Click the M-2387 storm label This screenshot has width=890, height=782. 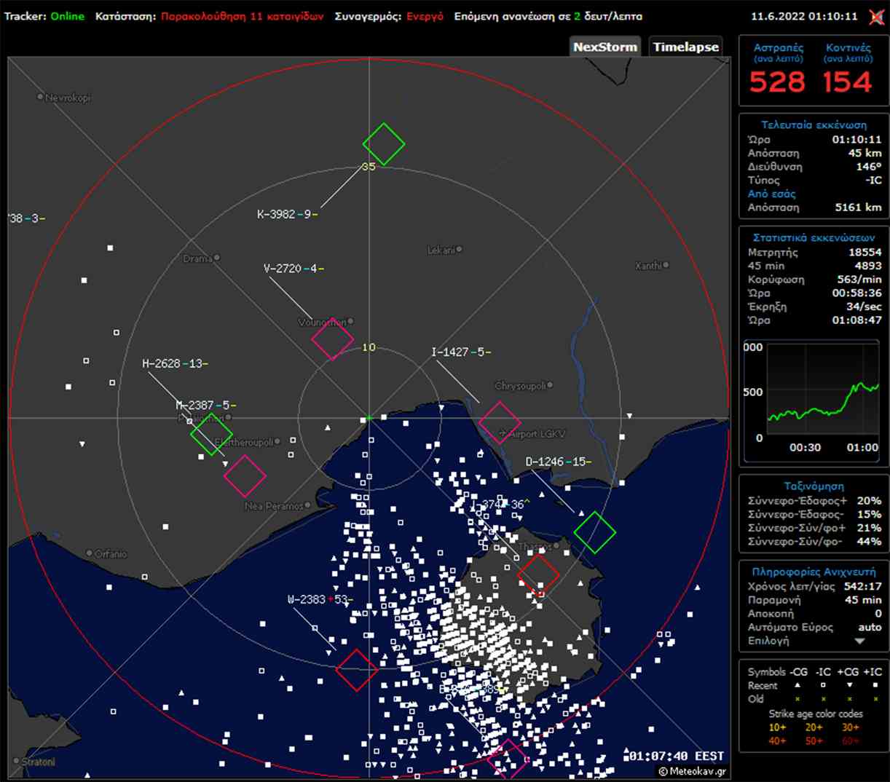tap(205, 406)
